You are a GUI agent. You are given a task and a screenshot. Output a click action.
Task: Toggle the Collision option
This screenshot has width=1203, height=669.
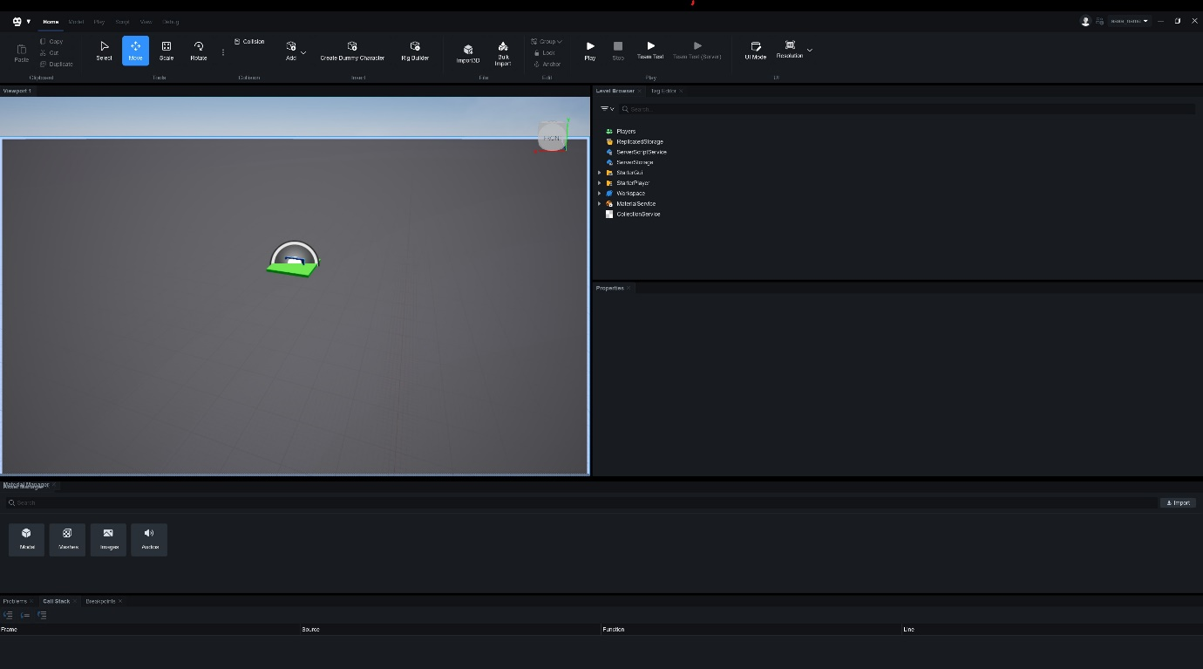249,42
